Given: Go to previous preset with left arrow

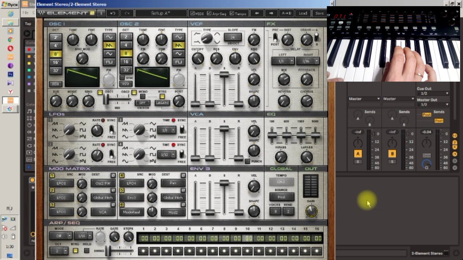Looking at the screenshot, I should pyautogui.click(x=257, y=13).
